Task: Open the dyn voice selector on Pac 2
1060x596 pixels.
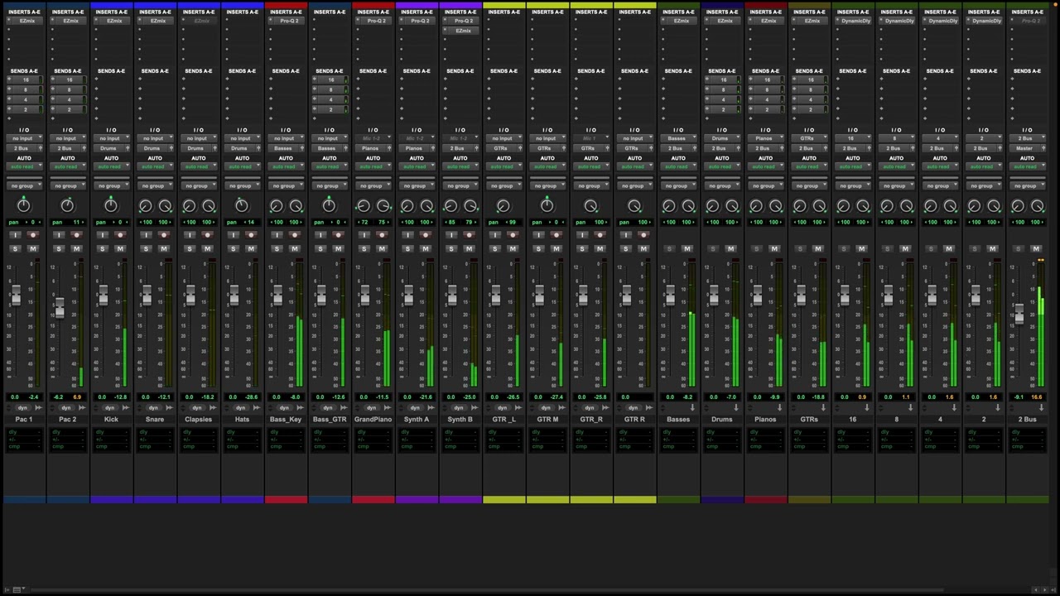Action: 68,407
